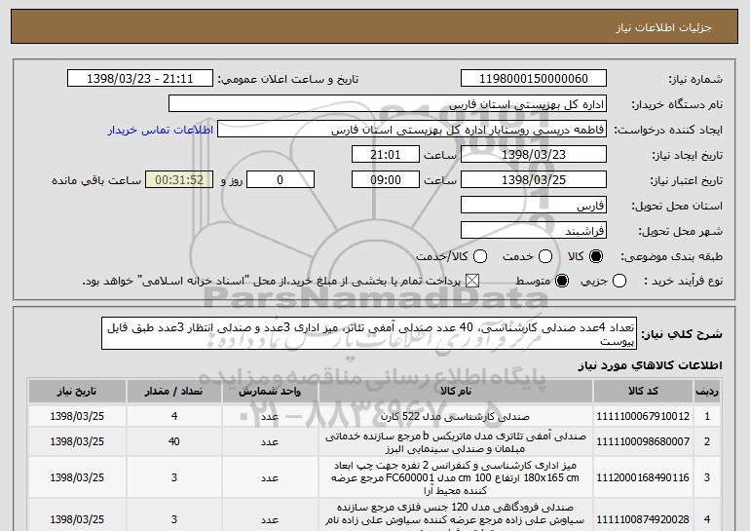Click the remaining days field showing 0

[281, 180]
